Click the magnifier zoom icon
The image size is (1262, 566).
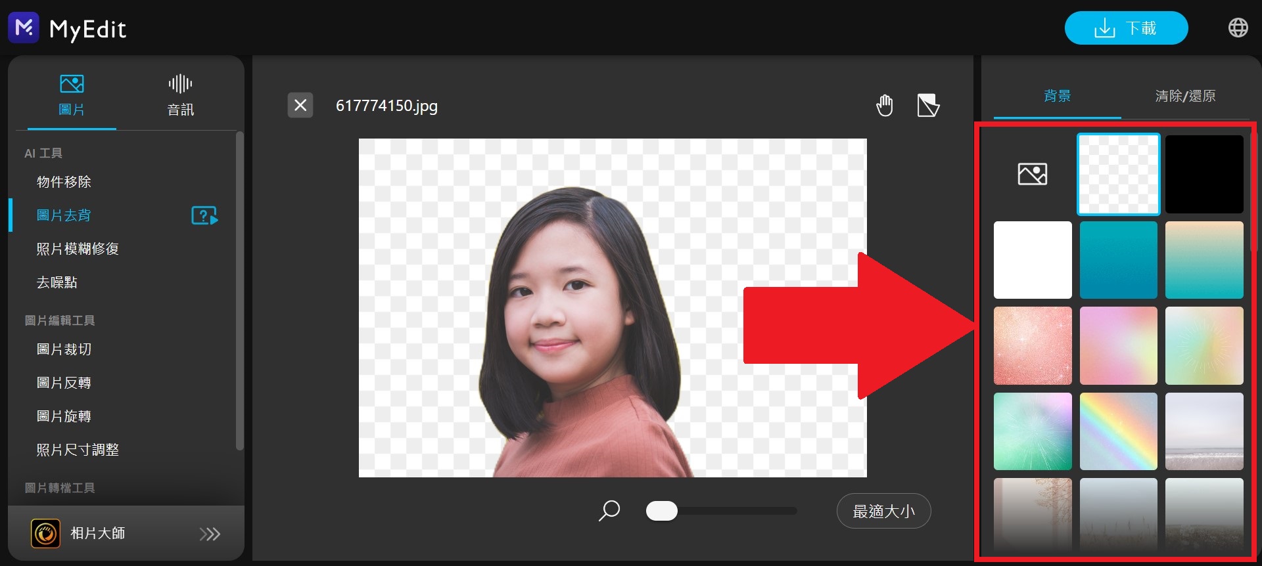[609, 510]
